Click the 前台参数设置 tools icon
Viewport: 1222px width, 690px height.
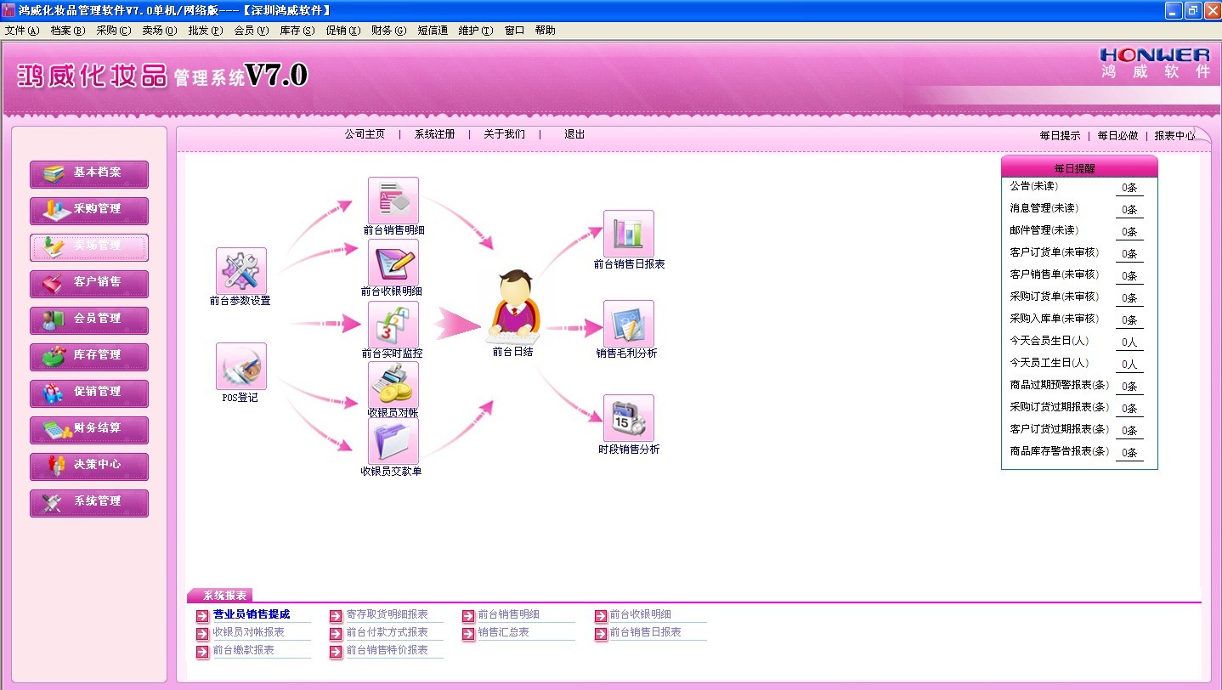point(240,271)
